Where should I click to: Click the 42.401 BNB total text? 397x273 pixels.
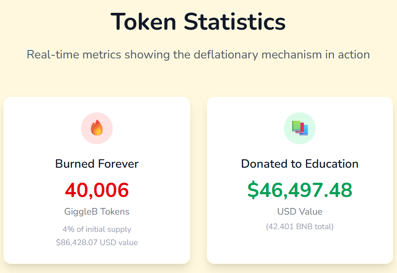[x=300, y=227]
